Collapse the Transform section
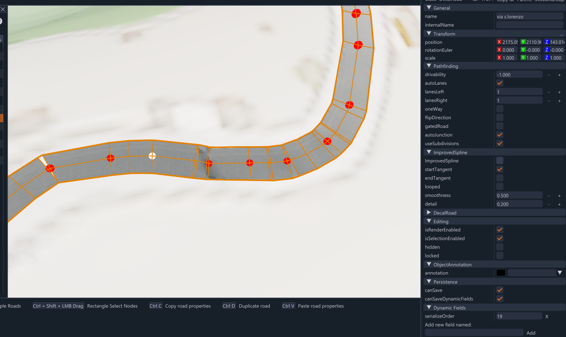 tap(429, 33)
